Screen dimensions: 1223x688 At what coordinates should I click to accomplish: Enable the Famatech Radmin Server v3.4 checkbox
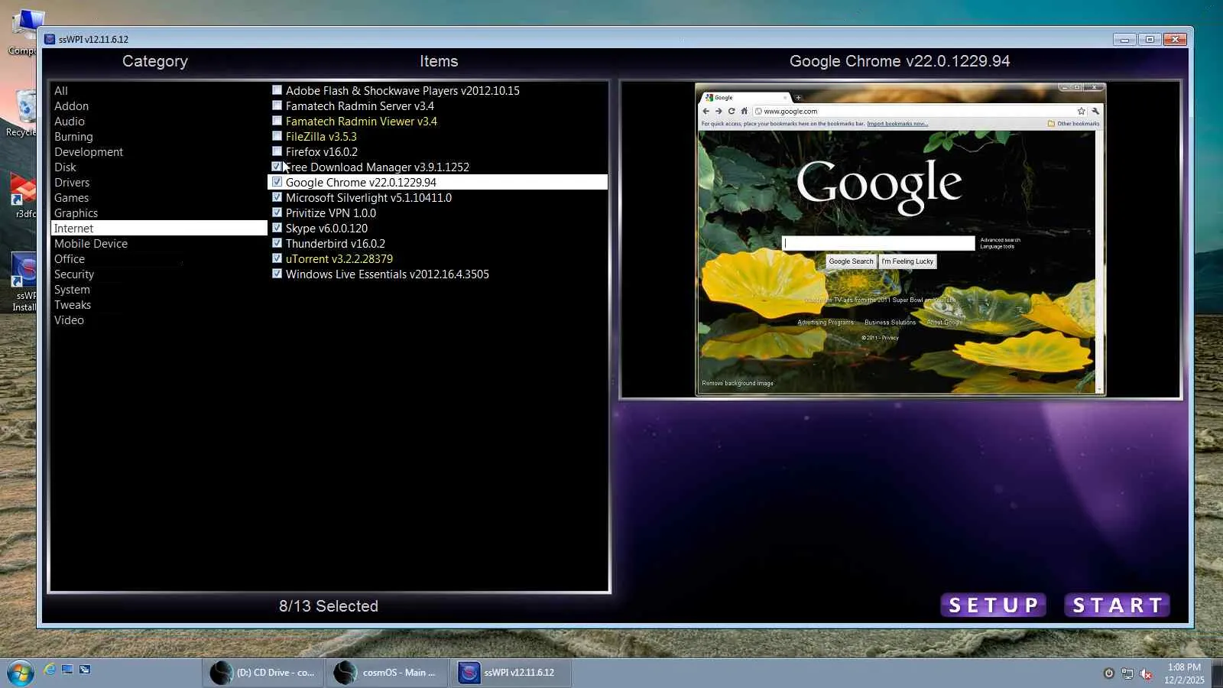pyautogui.click(x=277, y=105)
